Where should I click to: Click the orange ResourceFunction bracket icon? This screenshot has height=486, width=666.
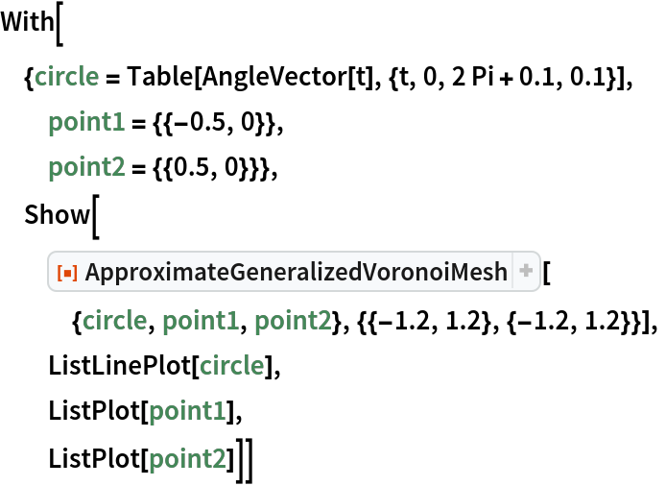pos(67,274)
